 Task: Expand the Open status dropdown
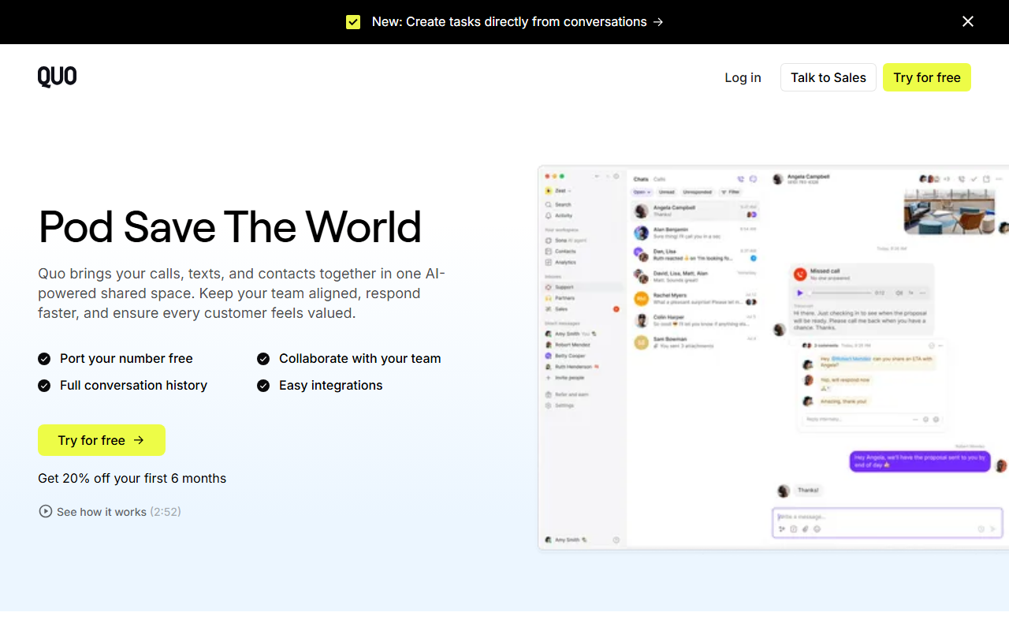(x=642, y=192)
